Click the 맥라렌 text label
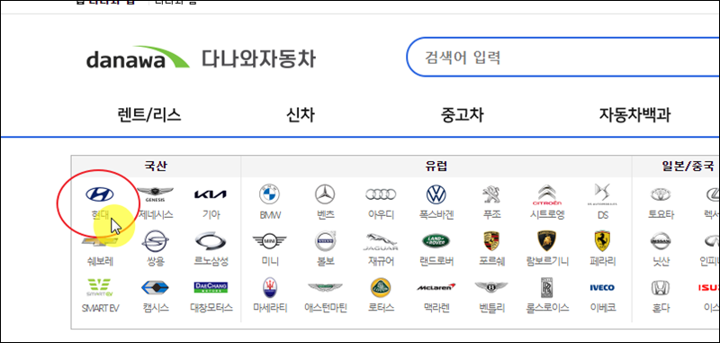This screenshot has width=720, height=343. (436, 308)
